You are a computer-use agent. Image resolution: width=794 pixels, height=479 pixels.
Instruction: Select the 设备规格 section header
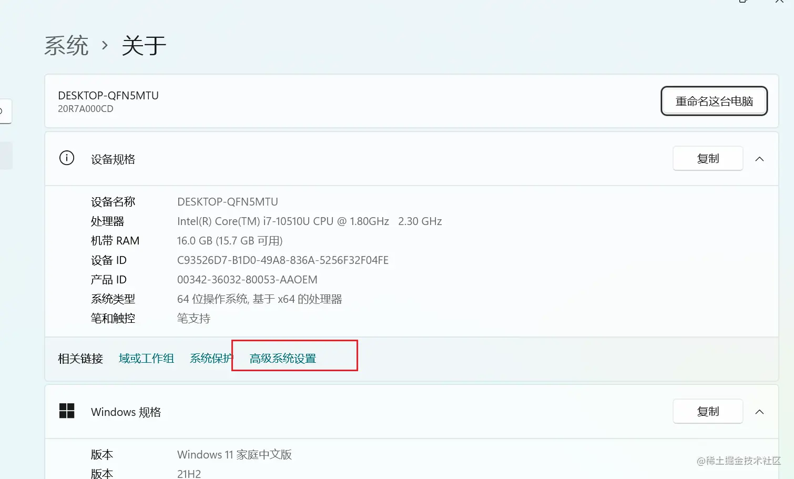pyautogui.click(x=411, y=159)
